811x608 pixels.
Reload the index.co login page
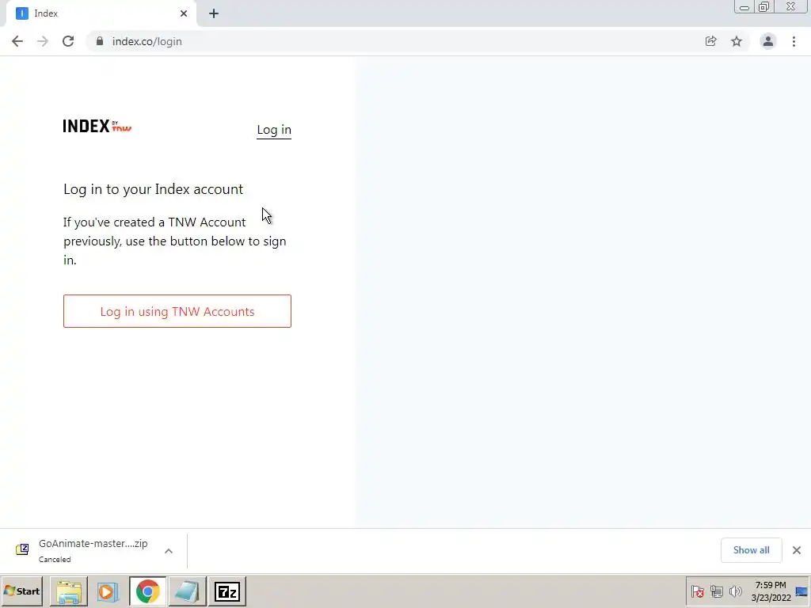click(x=68, y=41)
